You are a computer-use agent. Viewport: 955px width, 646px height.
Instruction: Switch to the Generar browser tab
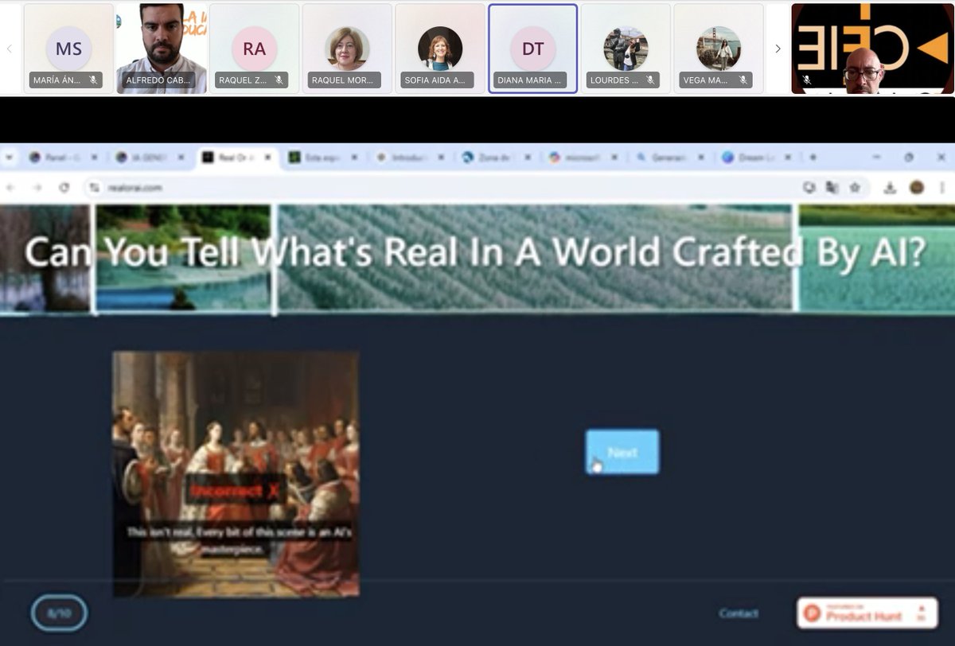pos(670,158)
